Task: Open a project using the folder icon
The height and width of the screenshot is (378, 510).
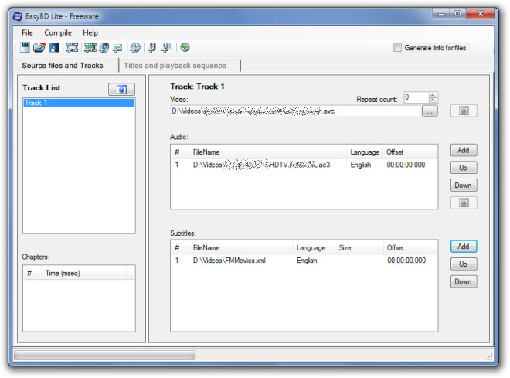Action: pos(39,47)
